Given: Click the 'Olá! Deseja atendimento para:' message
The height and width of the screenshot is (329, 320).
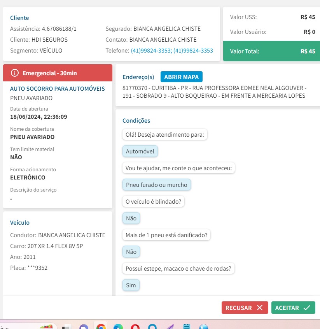Looking at the screenshot, I should coord(165,134).
